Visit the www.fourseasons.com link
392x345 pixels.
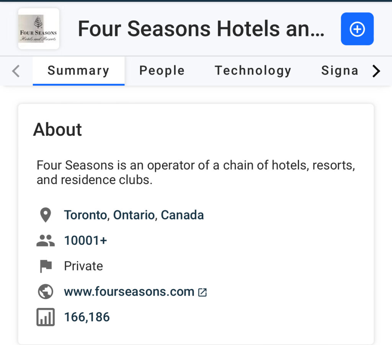pyautogui.click(x=129, y=291)
